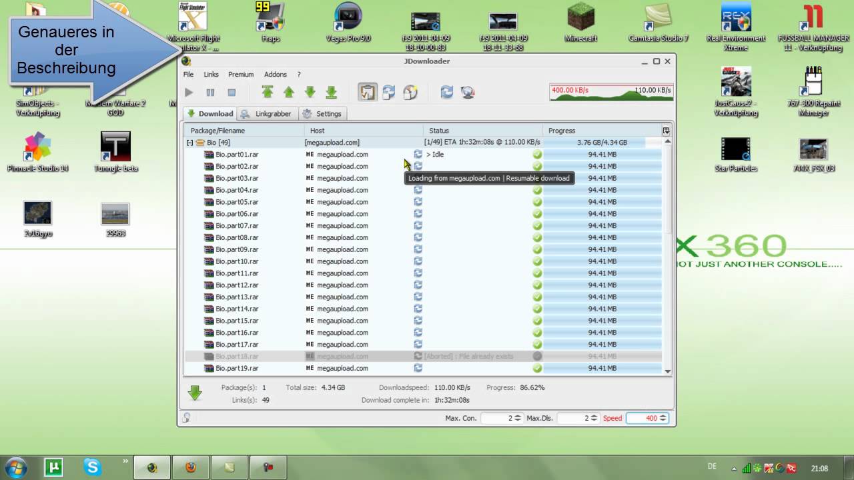Click the reconnect now toolbar icon
Viewport: 854px width, 480px height.
[x=446, y=92]
